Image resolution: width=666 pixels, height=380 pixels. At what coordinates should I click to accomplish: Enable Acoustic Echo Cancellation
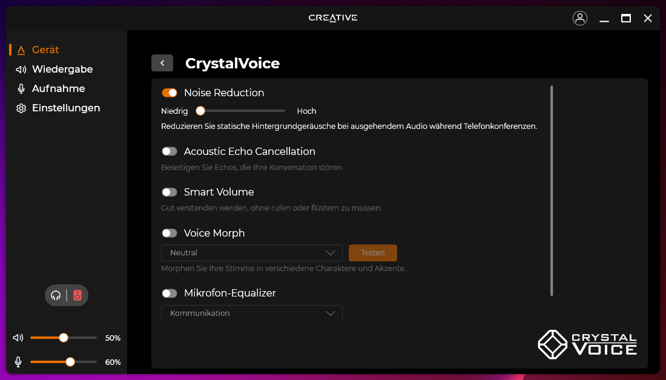tap(170, 151)
